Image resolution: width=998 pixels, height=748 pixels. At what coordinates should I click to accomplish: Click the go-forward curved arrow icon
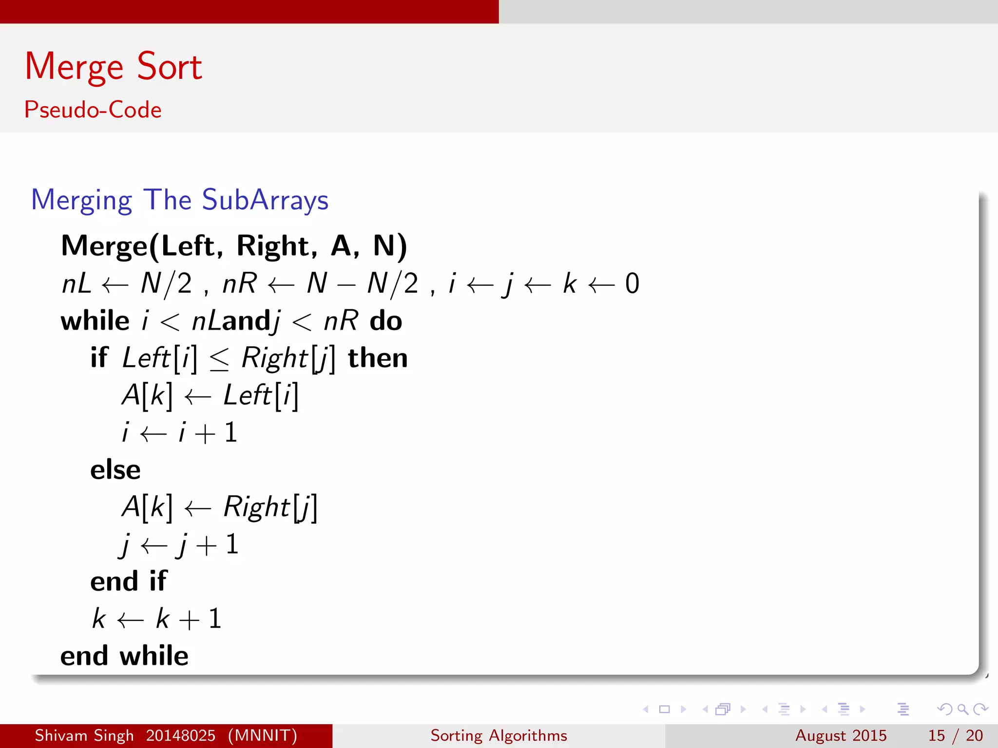pos(980,709)
